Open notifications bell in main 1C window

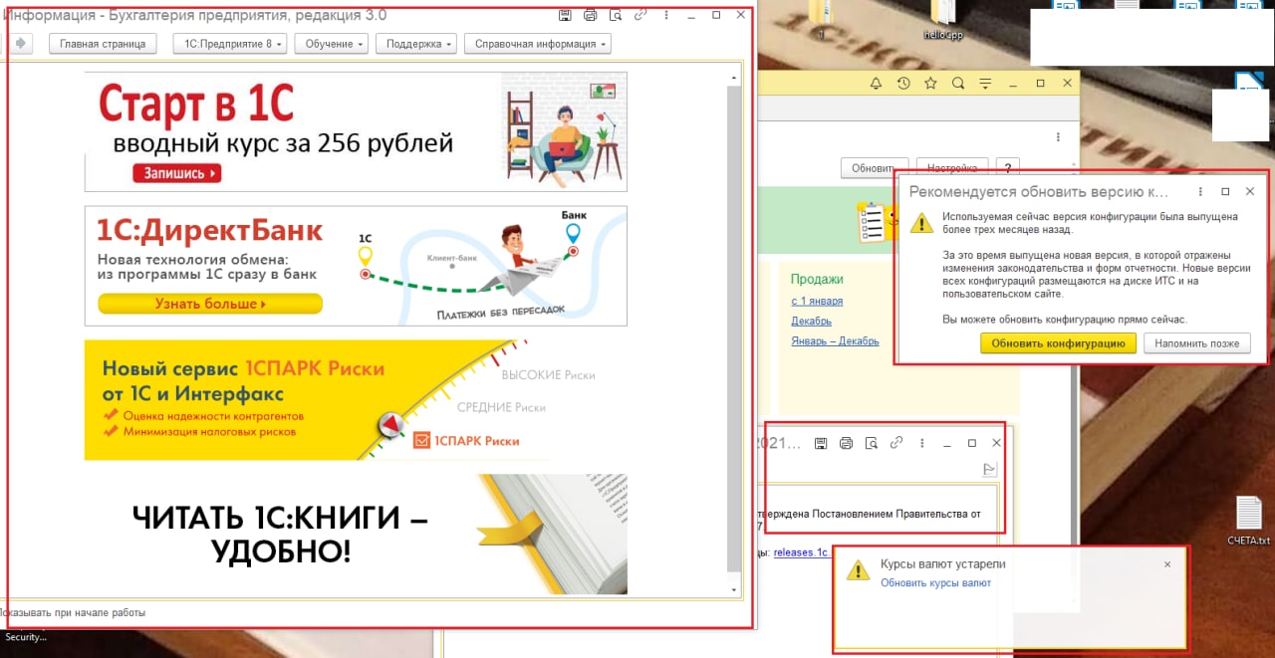click(x=877, y=83)
